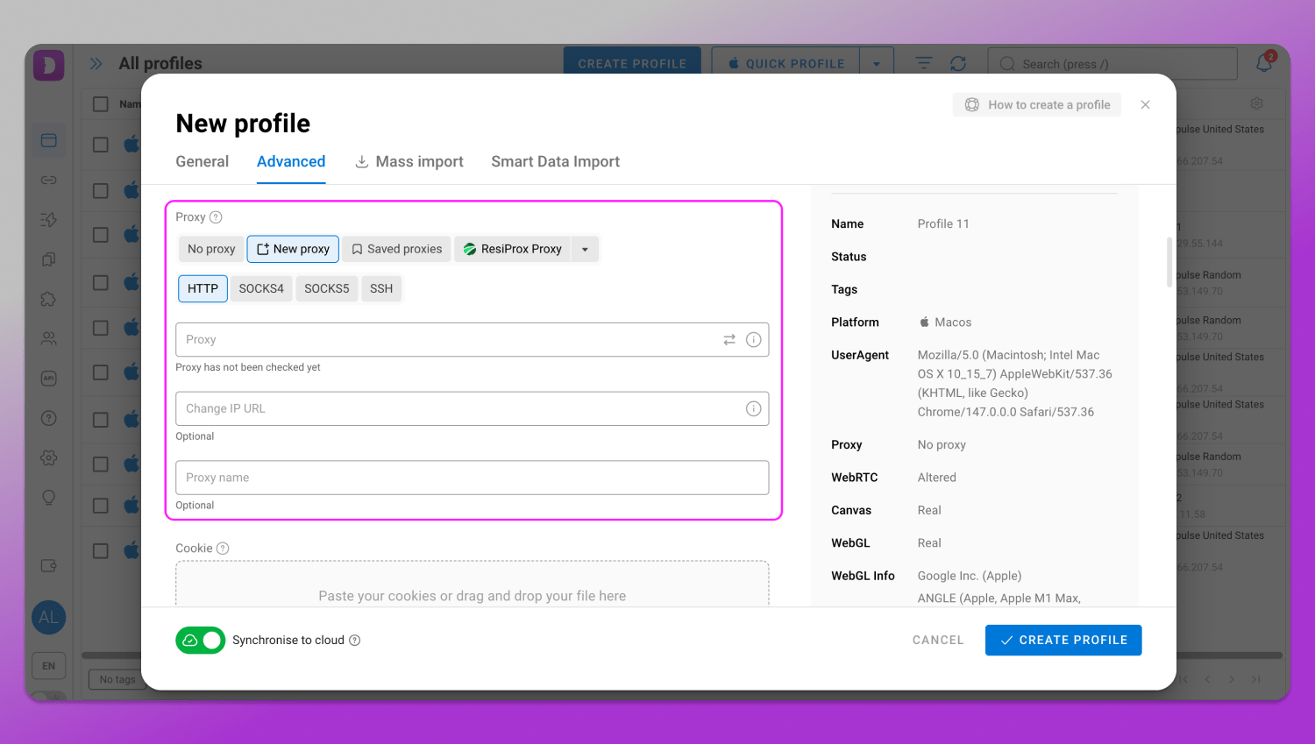Switch to the Advanced tab
Image resolution: width=1315 pixels, height=744 pixels.
coord(291,162)
